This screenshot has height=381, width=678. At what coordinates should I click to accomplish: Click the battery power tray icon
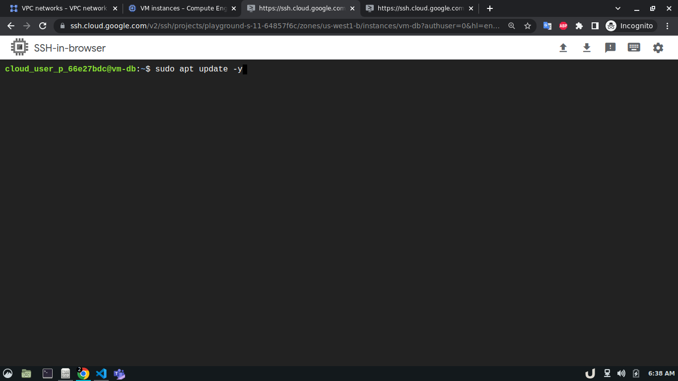click(636, 374)
